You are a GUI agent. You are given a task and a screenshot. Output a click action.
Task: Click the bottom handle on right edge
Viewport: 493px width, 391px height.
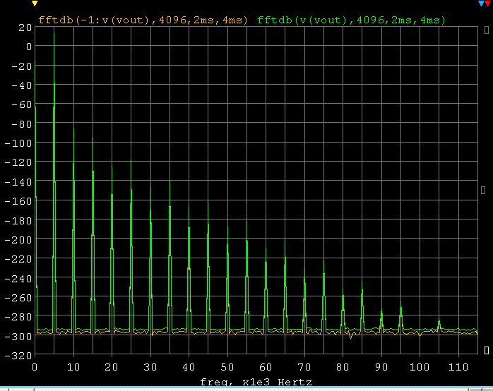487,350
